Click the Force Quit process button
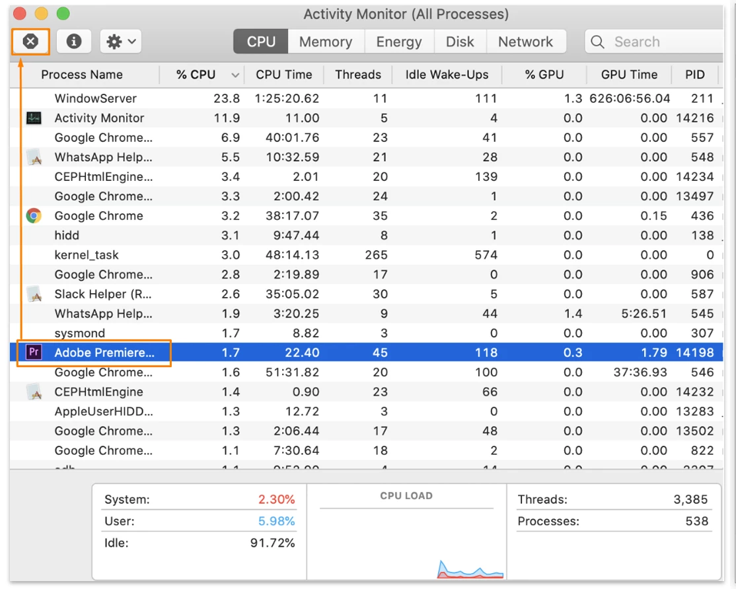This screenshot has height=589, width=736. point(30,42)
